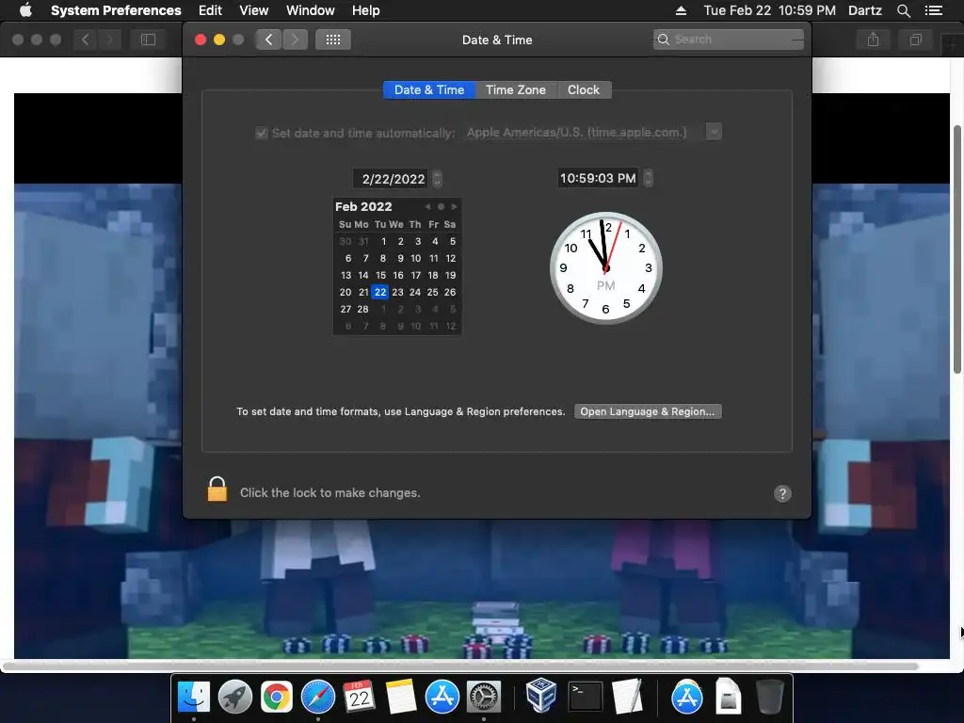Open the document file icon in Dock

pos(728,697)
